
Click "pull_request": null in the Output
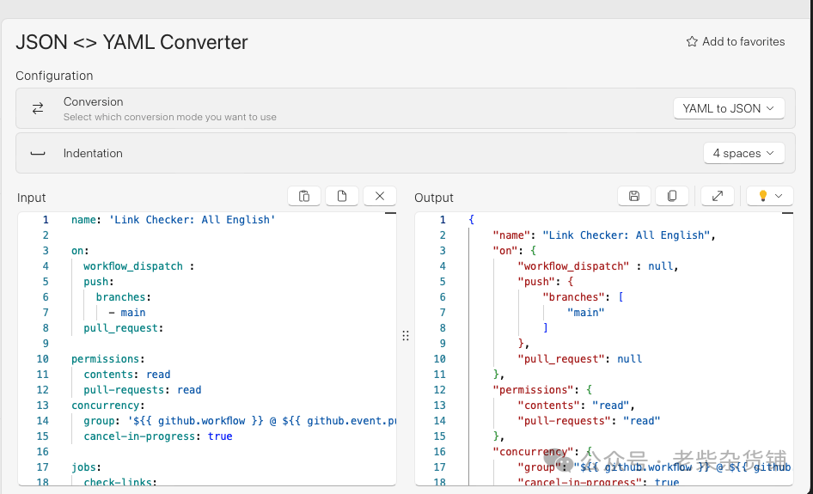click(580, 359)
